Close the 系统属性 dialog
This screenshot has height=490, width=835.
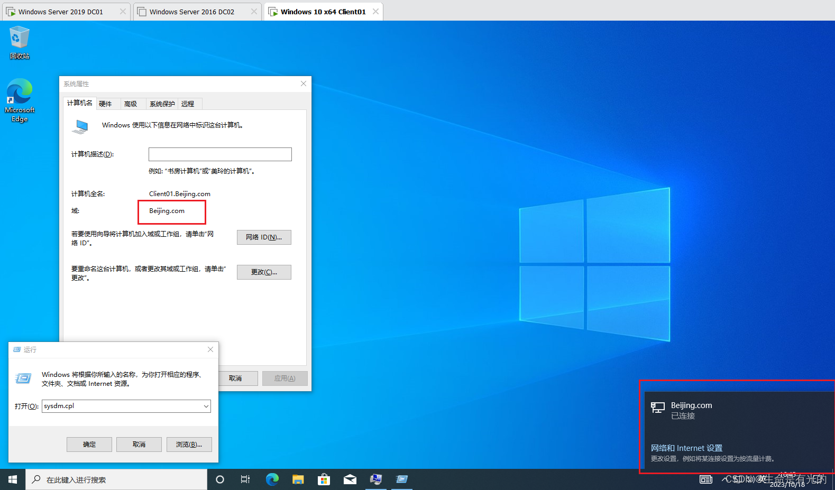[304, 84]
